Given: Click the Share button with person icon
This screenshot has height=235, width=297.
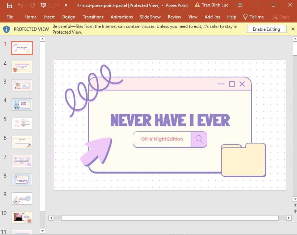Looking at the screenshot, I should point(281,17).
